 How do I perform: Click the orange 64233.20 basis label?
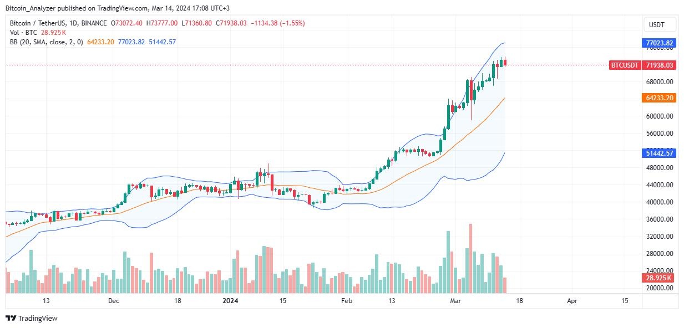660,98
